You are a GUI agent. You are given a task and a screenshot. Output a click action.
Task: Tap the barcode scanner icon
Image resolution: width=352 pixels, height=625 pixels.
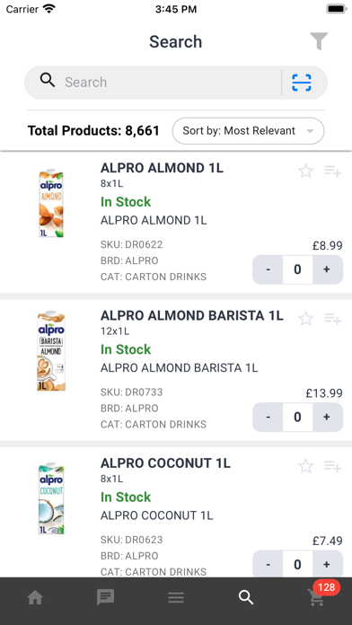pos(302,83)
